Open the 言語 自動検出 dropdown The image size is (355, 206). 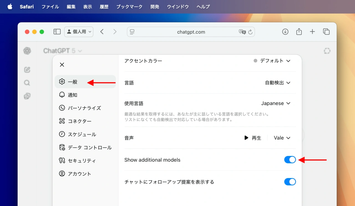[x=278, y=83]
